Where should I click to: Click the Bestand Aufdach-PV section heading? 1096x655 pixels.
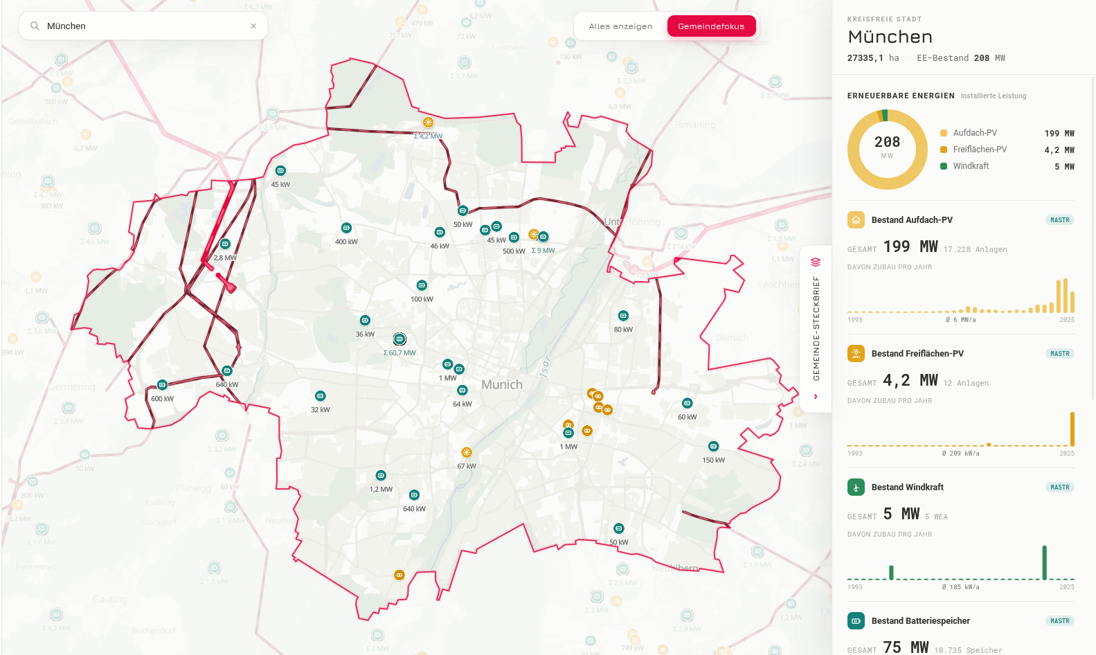click(x=912, y=220)
